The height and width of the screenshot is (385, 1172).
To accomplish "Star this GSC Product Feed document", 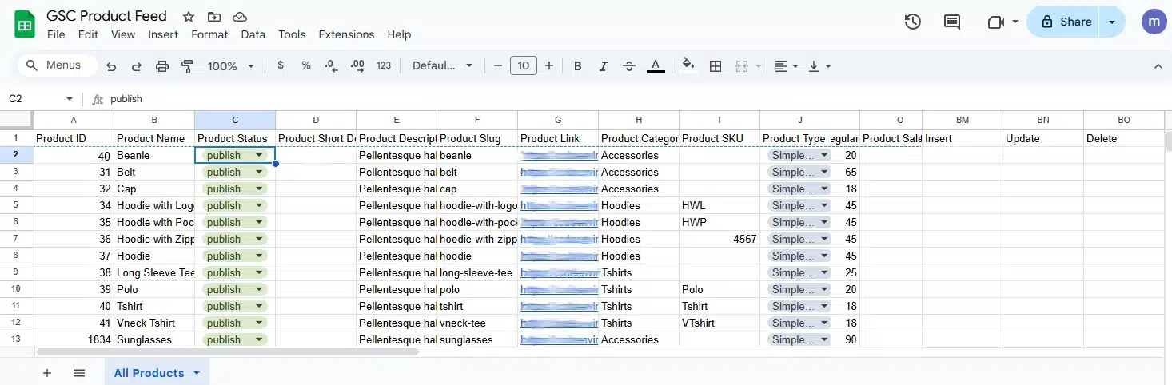I will (189, 17).
